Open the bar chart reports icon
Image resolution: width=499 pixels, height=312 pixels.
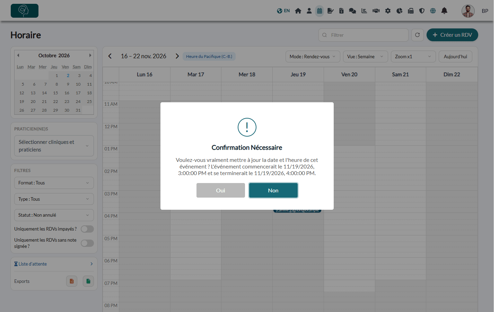click(x=364, y=11)
